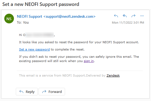Open the Set a new password link
Screen dimensions: 151x101
click(x=34, y=49)
